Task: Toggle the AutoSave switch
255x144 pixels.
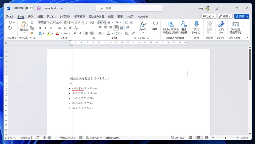Action: tap(30, 8)
